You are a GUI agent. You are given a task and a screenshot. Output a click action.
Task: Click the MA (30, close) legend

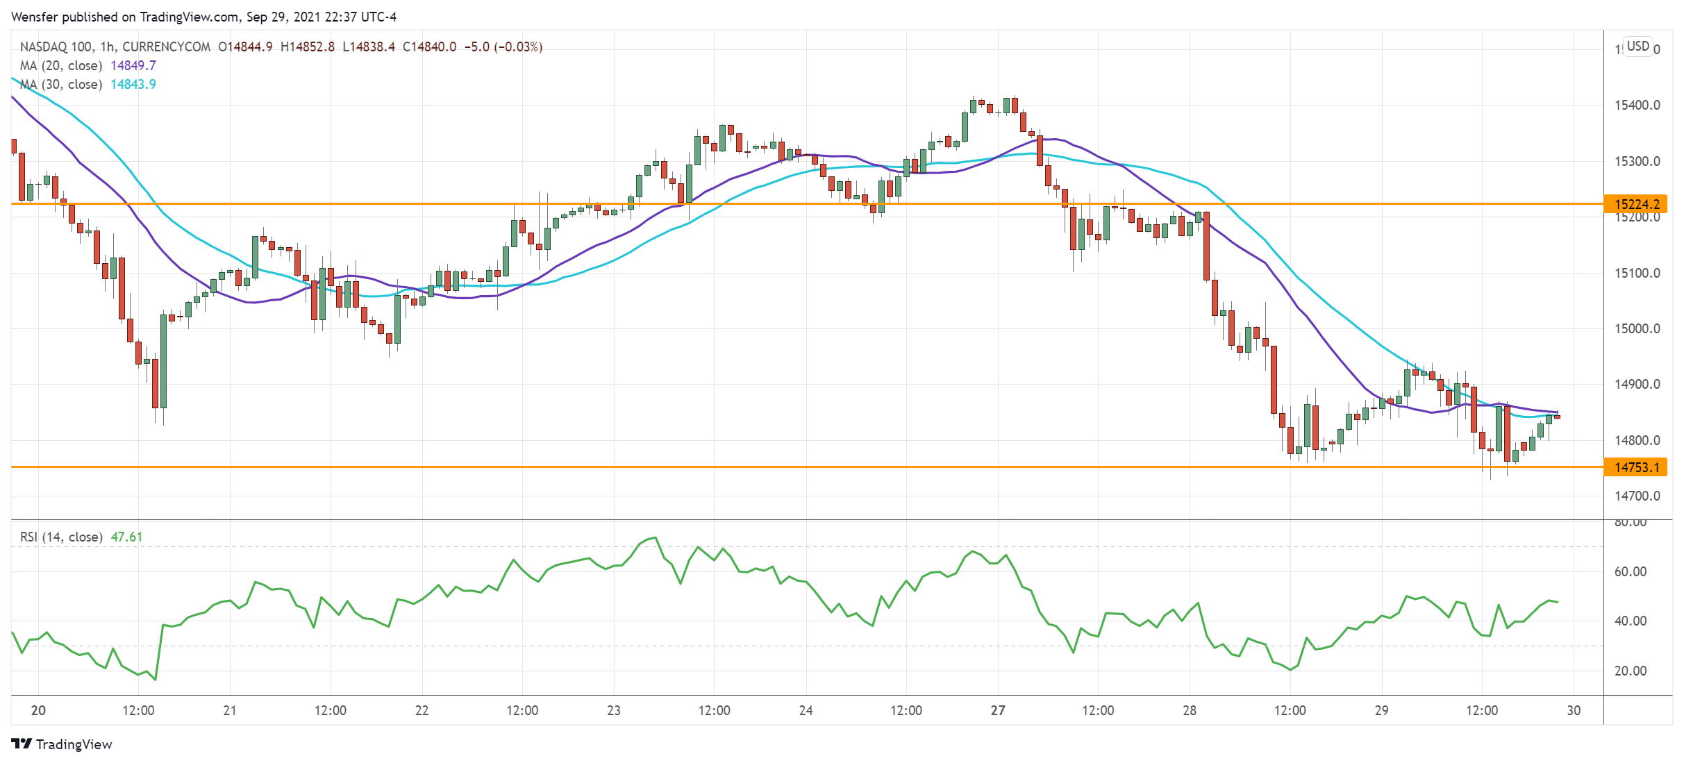(x=61, y=84)
